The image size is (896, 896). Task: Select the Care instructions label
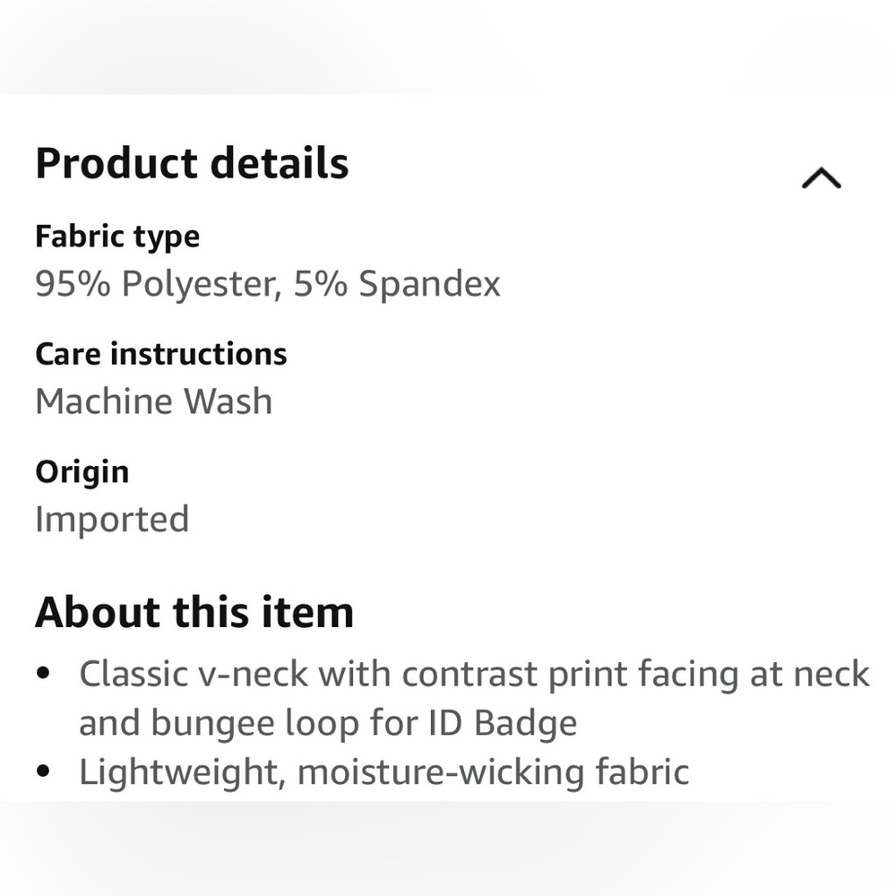[161, 355]
